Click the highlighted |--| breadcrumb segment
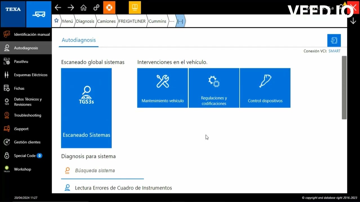Viewport: 360px width, 202px height. pos(180,21)
